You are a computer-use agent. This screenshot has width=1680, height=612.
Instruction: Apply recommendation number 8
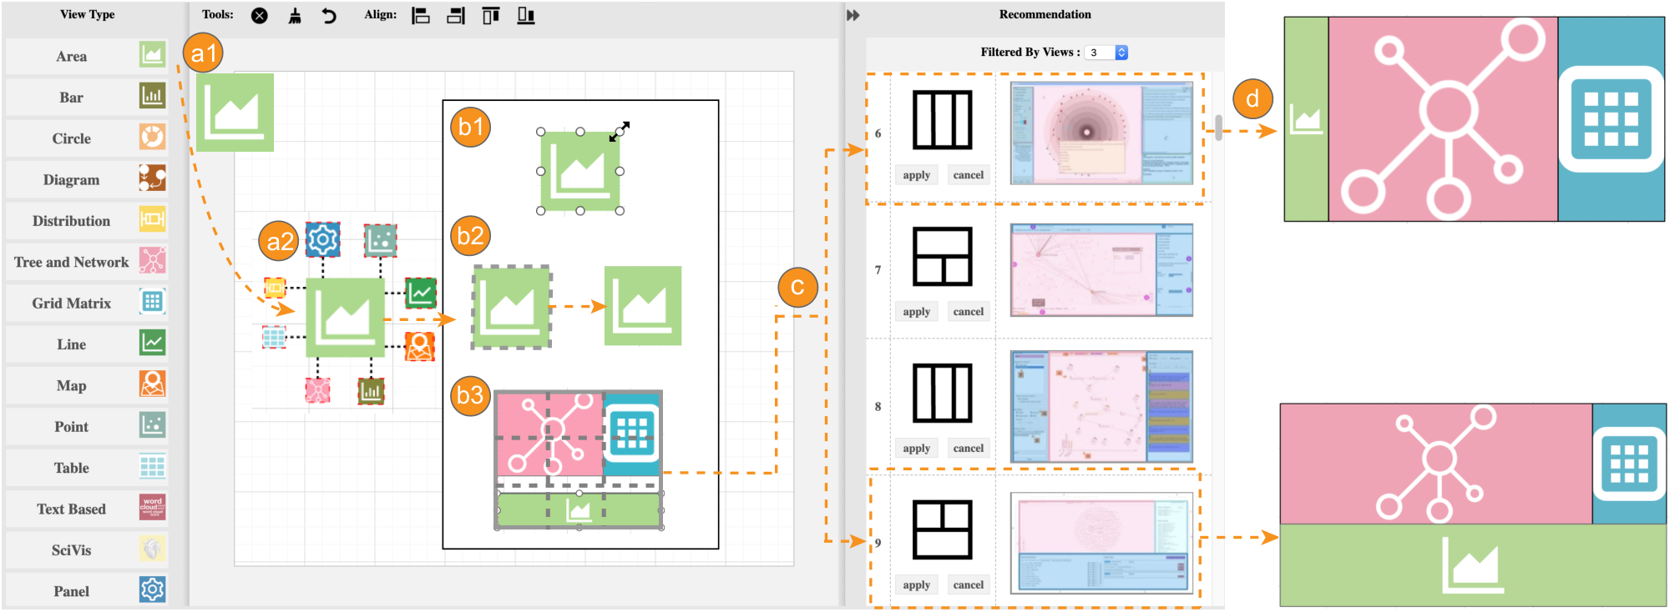(916, 449)
